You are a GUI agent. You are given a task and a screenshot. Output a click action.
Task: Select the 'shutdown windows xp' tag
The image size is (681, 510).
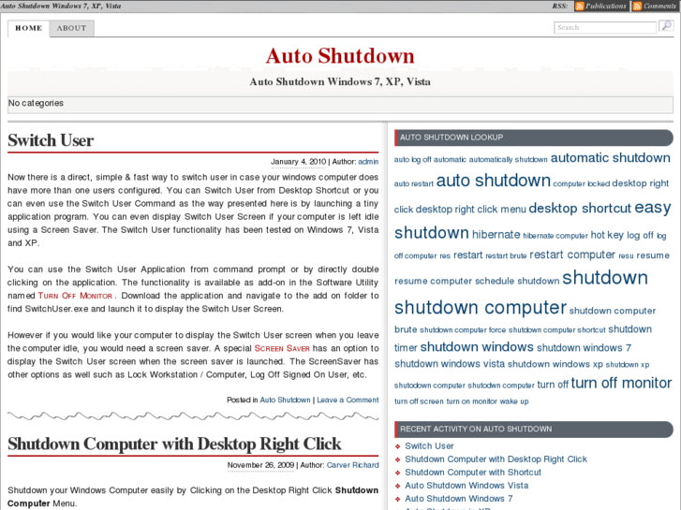coord(555,364)
